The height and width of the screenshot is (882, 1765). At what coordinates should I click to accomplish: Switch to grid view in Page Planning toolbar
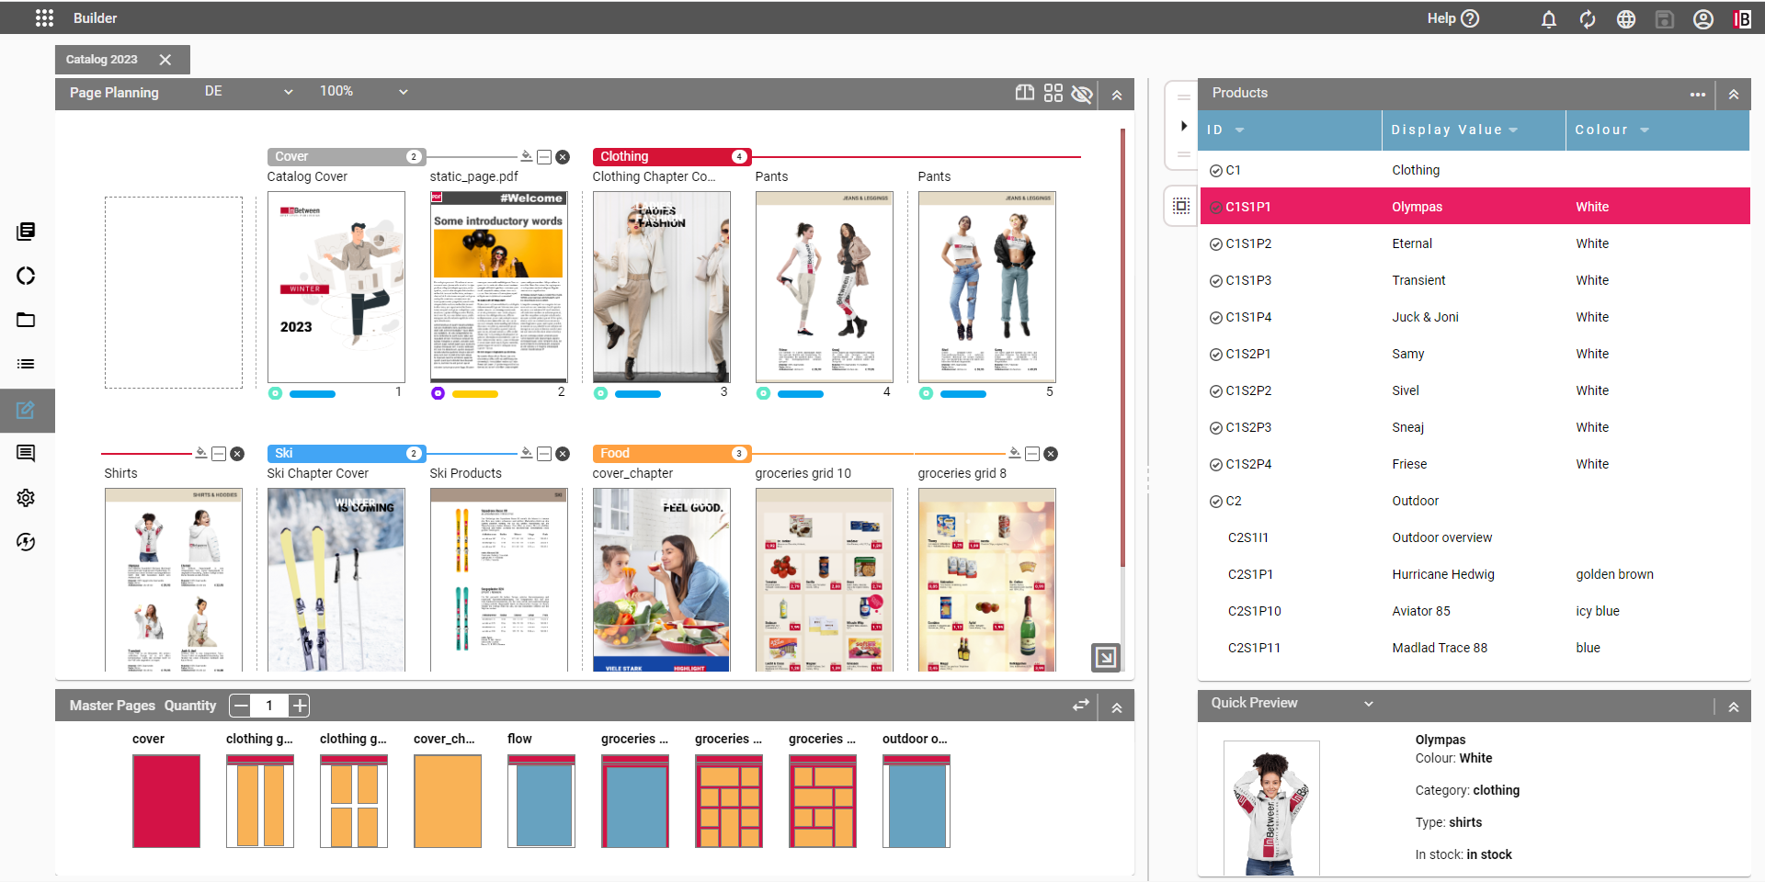click(x=1053, y=93)
